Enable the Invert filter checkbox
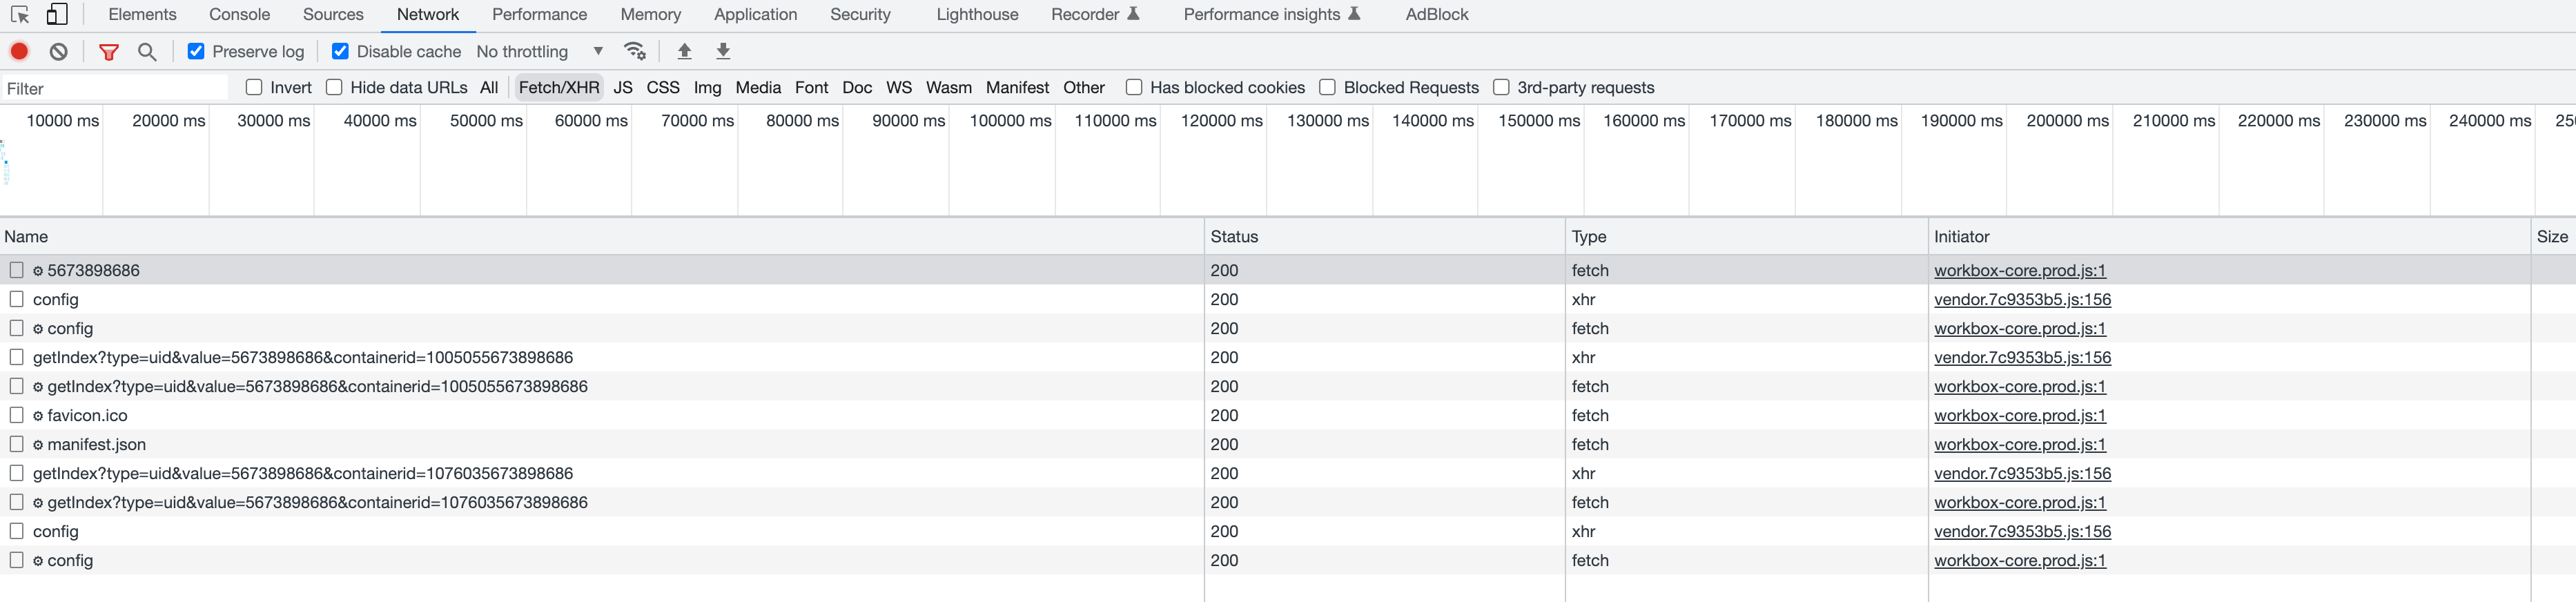The height and width of the screenshot is (602, 2576). pyautogui.click(x=254, y=87)
